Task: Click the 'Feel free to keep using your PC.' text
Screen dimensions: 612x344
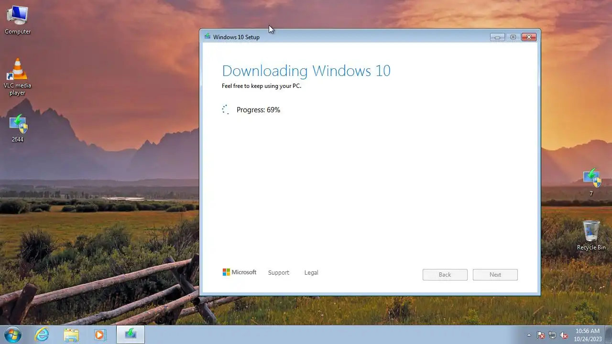Action: (x=262, y=86)
